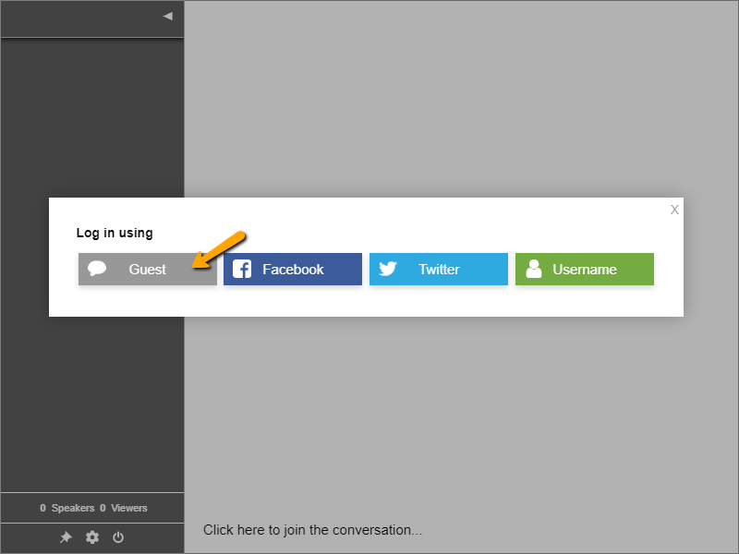
Task: Click the Facebook logo icon
Action: [242, 270]
